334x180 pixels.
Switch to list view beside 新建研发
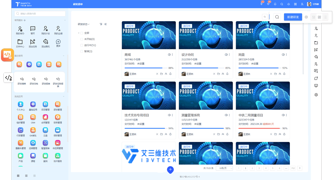click(325, 17)
